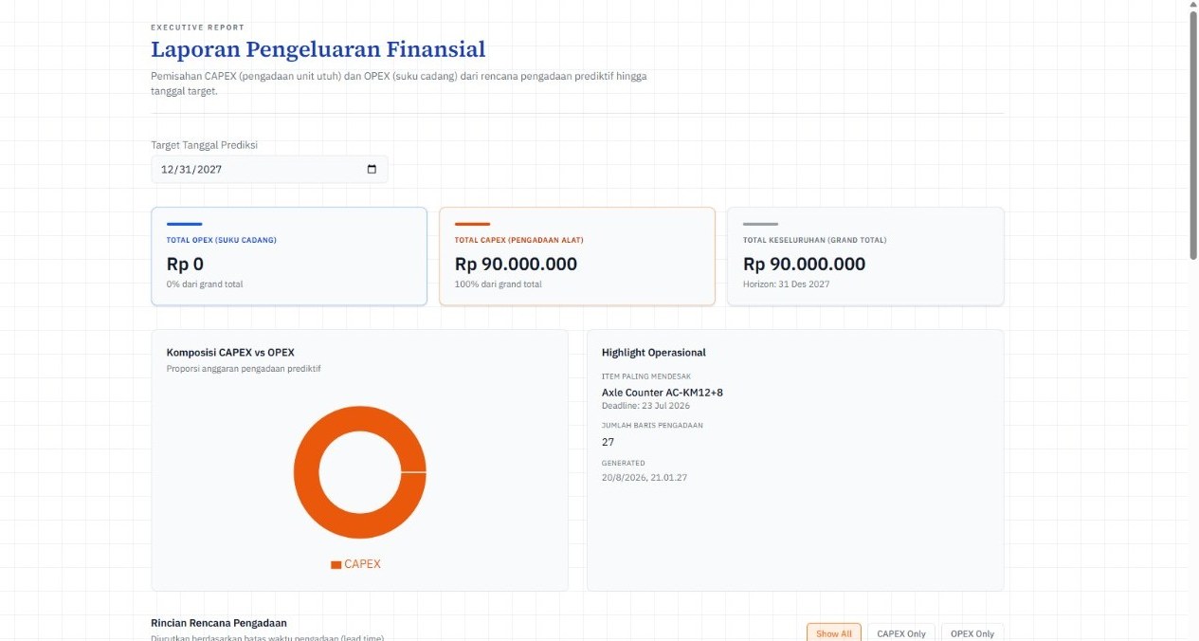Click the 'Axle Counter AC-KM12+8' item text
1199x641 pixels.
click(x=663, y=393)
